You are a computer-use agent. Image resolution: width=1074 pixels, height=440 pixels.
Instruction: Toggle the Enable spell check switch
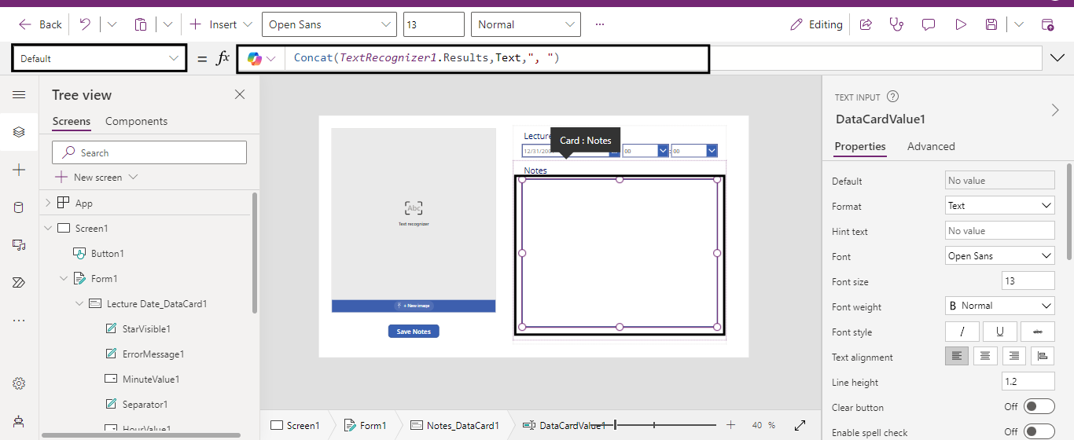1039,431
